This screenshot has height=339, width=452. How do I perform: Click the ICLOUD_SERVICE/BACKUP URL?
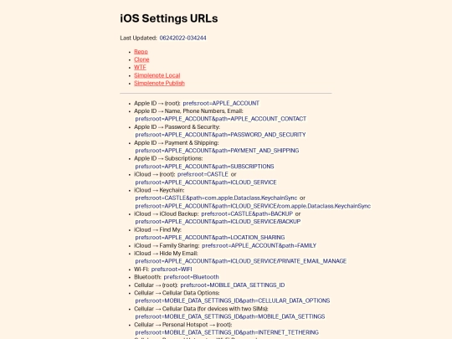coord(218,221)
